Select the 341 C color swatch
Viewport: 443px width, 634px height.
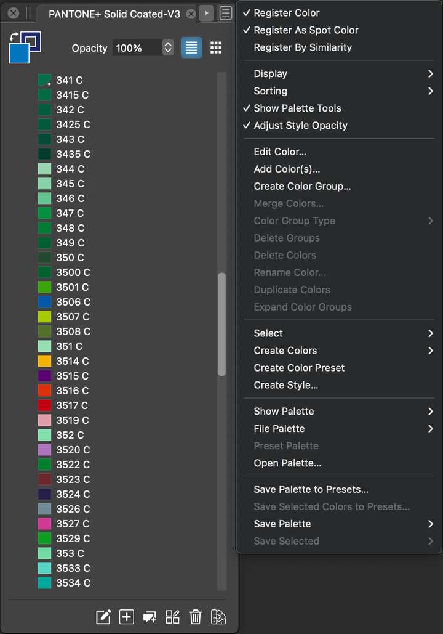point(44,80)
